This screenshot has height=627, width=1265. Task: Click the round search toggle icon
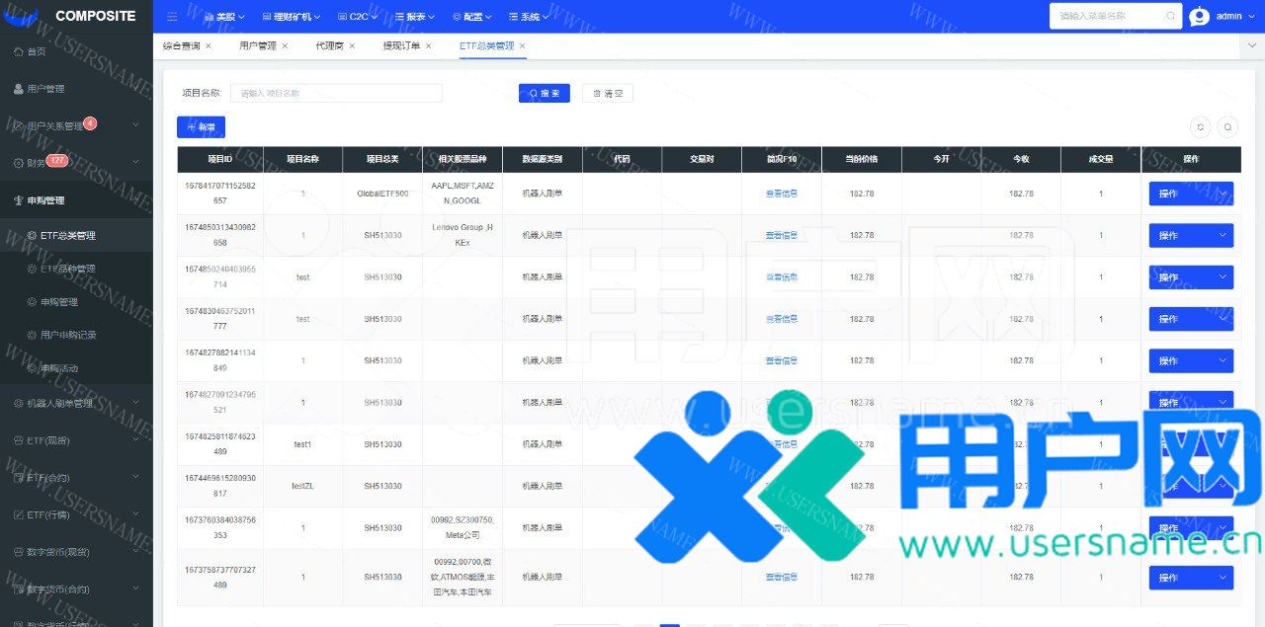(x=1227, y=126)
